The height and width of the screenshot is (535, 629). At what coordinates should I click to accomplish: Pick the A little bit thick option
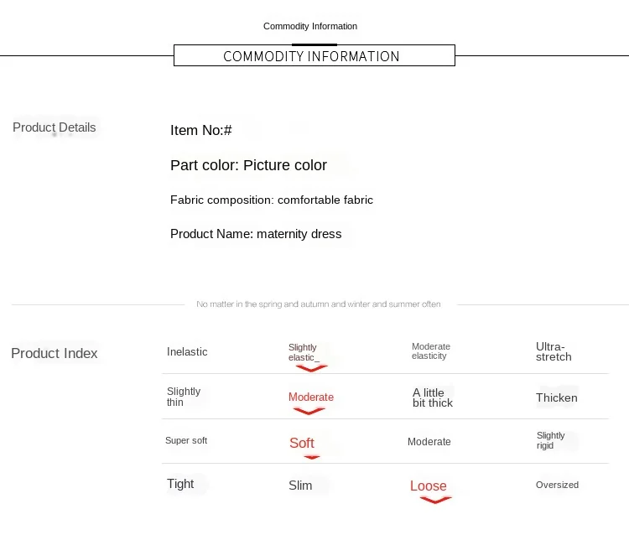click(x=433, y=397)
